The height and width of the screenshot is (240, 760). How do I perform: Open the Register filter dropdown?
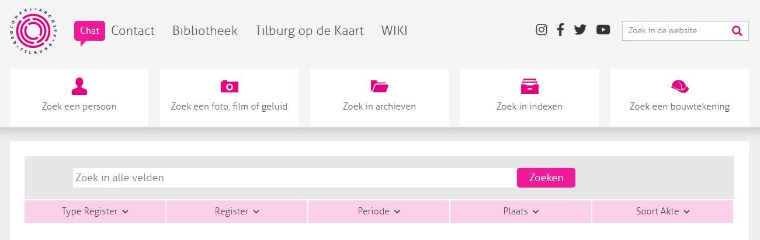[237, 211]
